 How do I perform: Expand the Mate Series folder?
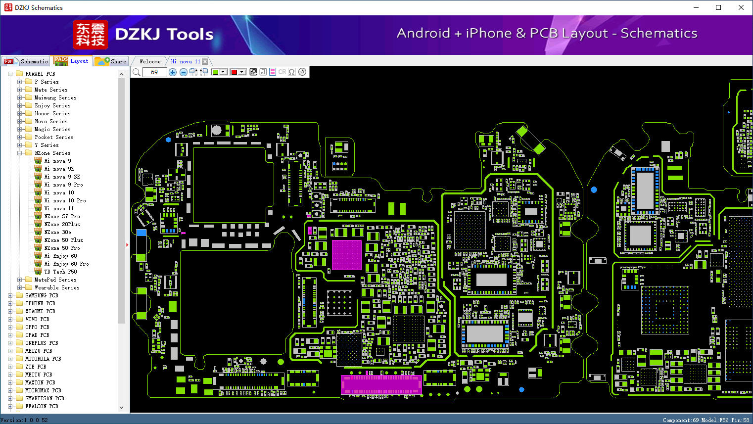click(19, 90)
